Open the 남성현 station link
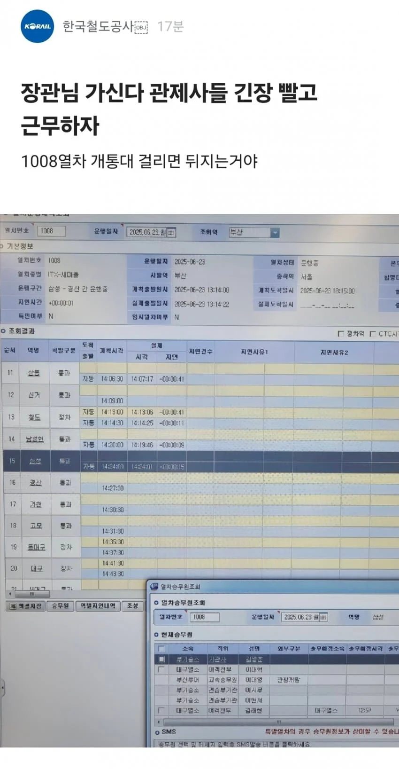Viewport: 399px width, 769px height. tap(35, 439)
